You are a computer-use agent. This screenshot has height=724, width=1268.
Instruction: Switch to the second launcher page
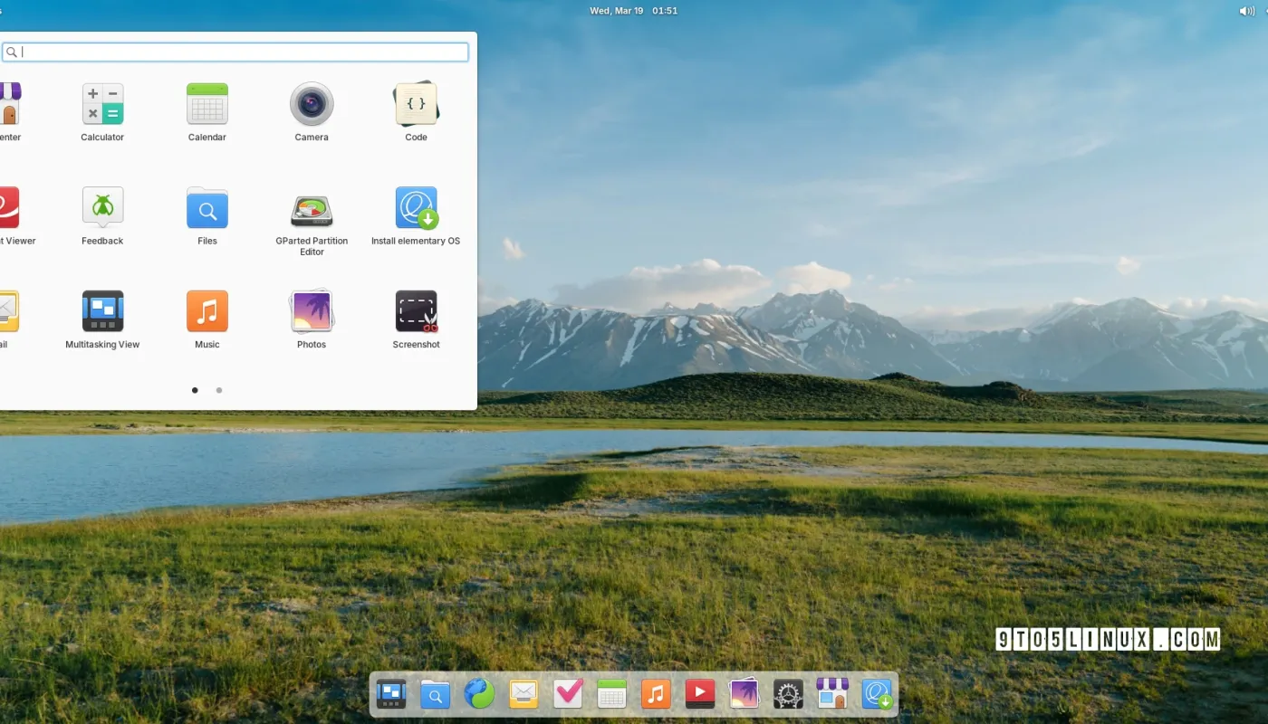218,390
